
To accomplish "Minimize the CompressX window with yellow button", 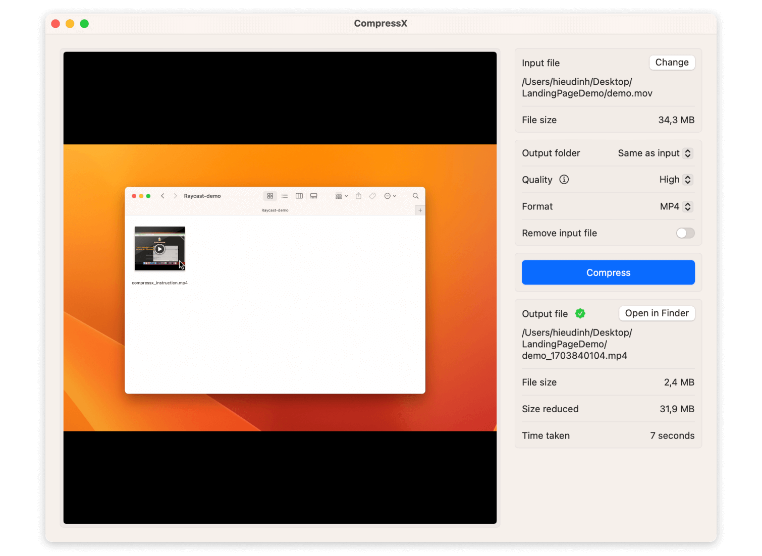I will tap(70, 24).
